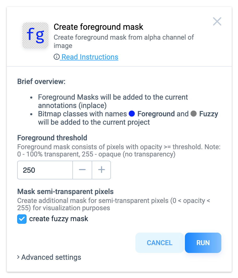This screenshot has width=238, height=278.
Task: Click the fg app logo icon
Action: (35, 35)
